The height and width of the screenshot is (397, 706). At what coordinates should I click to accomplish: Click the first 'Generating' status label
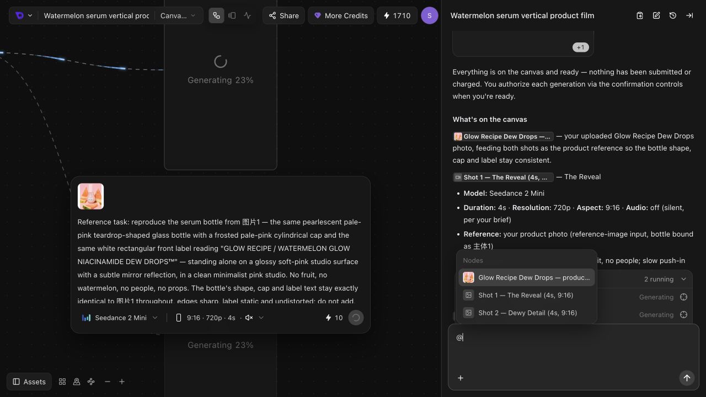(656, 297)
